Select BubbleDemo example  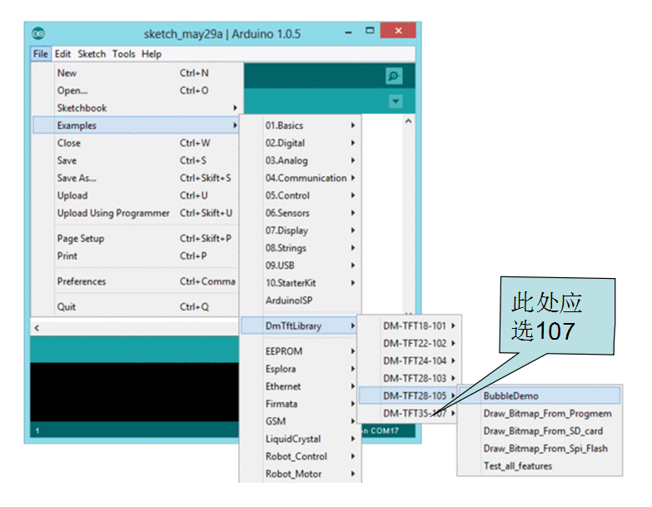(540, 395)
